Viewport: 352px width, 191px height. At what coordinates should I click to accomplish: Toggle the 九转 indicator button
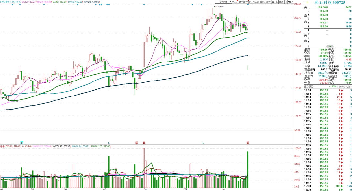234,2
